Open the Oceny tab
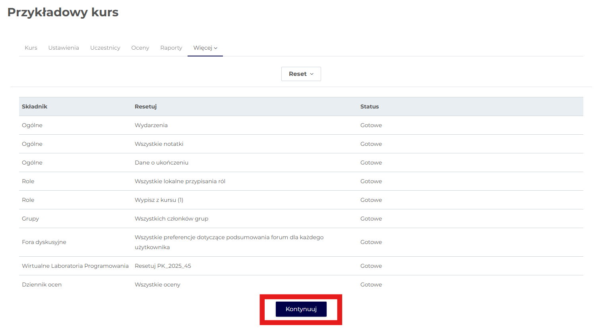604x329 pixels. click(140, 48)
